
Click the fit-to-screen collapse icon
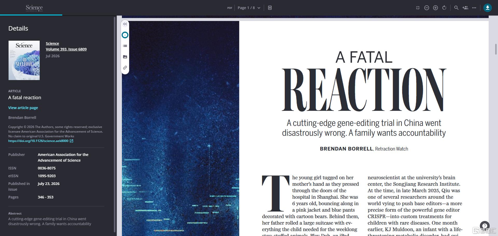tap(418, 8)
